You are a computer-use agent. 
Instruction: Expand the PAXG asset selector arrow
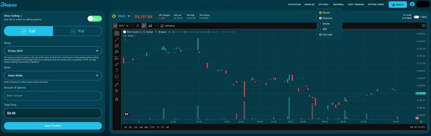pyautogui.click(x=129, y=16)
